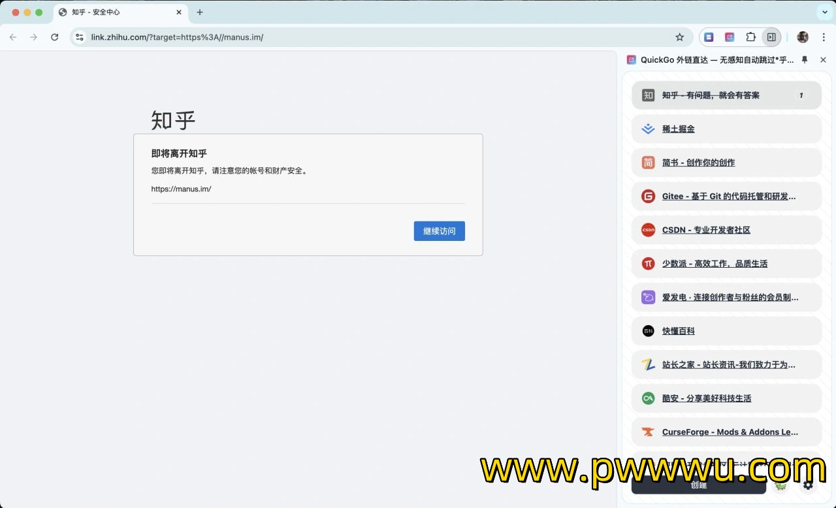Image resolution: width=836 pixels, height=508 pixels.
Task: Click the 站长之家 site icon
Action: pyautogui.click(x=648, y=364)
